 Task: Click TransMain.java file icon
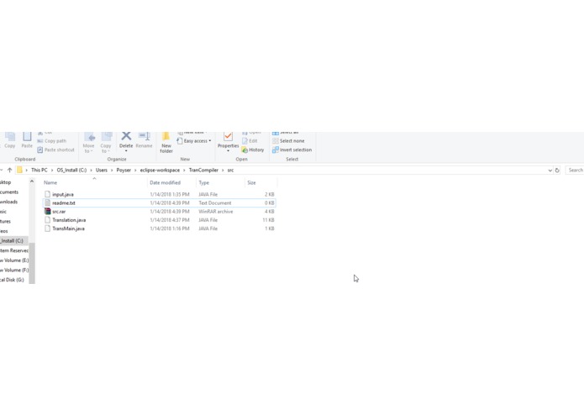point(47,229)
